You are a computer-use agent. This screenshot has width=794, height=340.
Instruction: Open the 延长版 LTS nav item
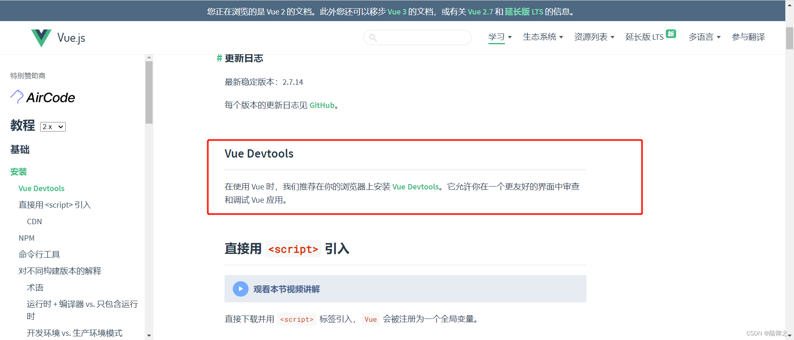point(644,37)
